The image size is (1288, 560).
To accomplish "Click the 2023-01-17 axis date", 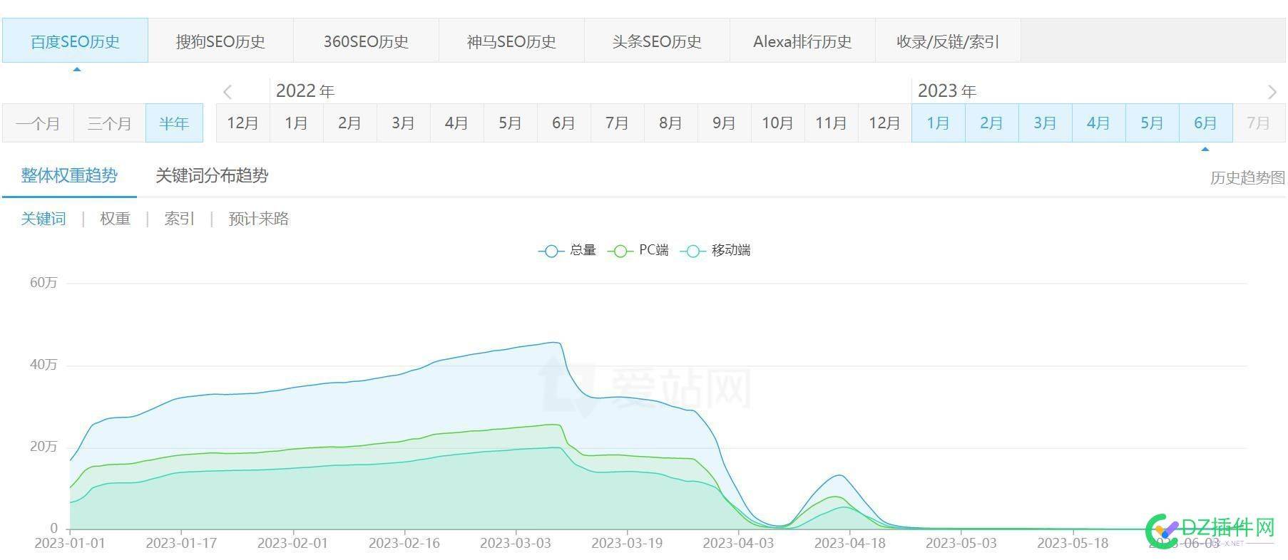I will (x=181, y=543).
